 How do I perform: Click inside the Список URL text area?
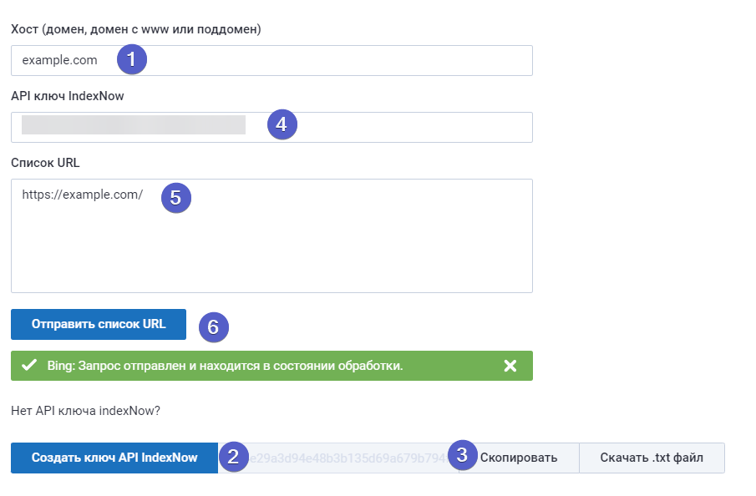coord(272,235)
